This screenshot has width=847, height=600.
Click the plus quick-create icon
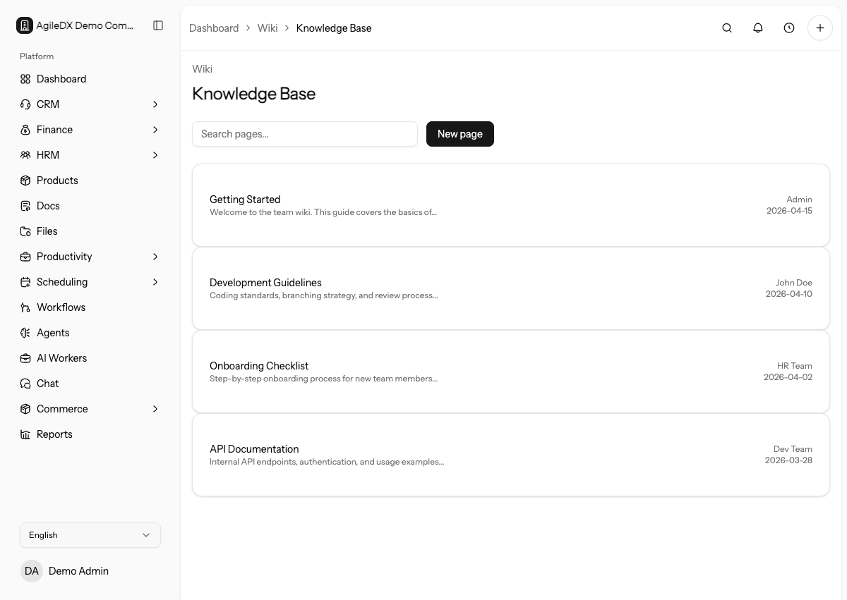[x=820, y=28]
